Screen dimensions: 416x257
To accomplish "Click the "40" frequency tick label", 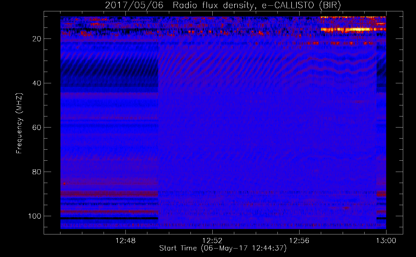I will 37,83.
